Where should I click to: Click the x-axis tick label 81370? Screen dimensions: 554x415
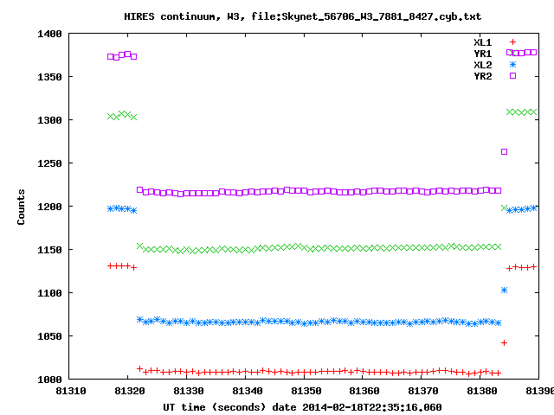(423, 391)
